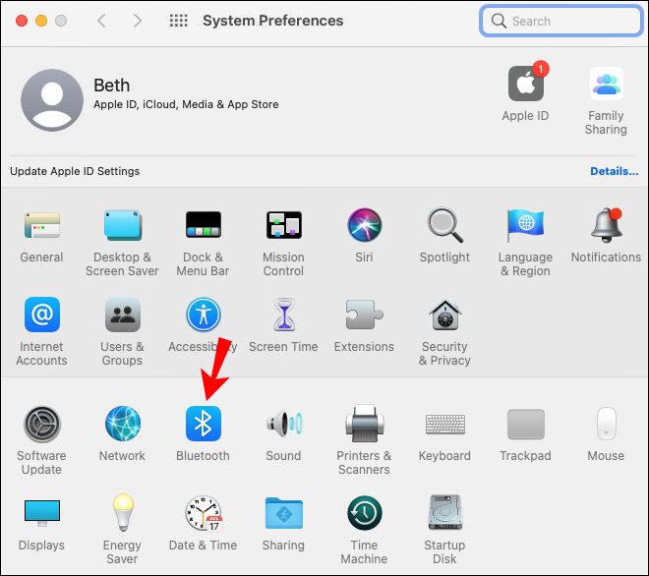This screenshot has width=649, height=576.
Task: Click 'Apple ID, iCloud, Media & App Store' text
Action: (x=186, y=105)
